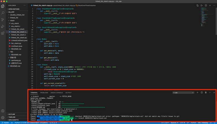This screenshot has width=217, height=124.
Task: Click the Explorer more actions ellipsis
Action: pyautogui.click(x=25, y=5)
